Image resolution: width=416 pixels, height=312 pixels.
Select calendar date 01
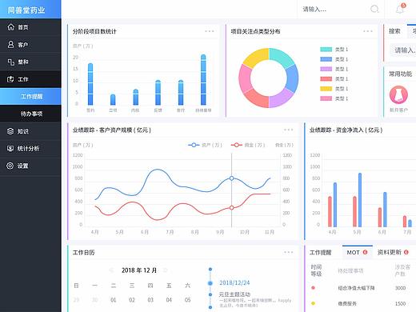tap(114, 300)
